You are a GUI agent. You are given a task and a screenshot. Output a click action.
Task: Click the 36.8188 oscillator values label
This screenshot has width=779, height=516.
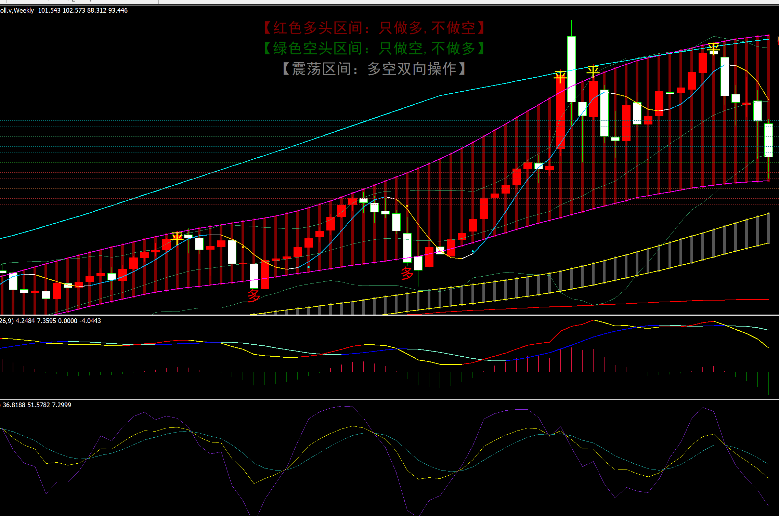tap(36, 405)
